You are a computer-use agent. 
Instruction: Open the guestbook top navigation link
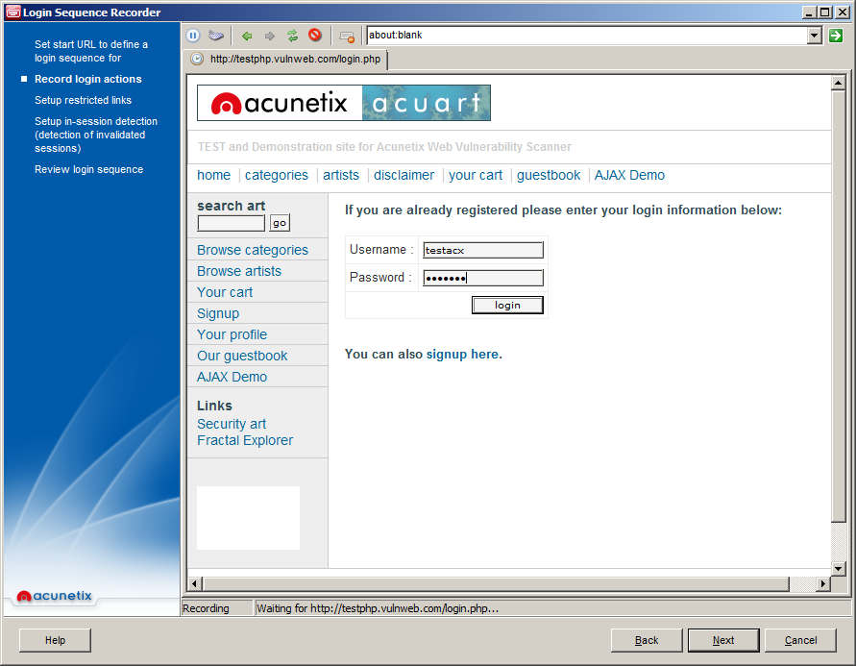[x=549, y=175]
